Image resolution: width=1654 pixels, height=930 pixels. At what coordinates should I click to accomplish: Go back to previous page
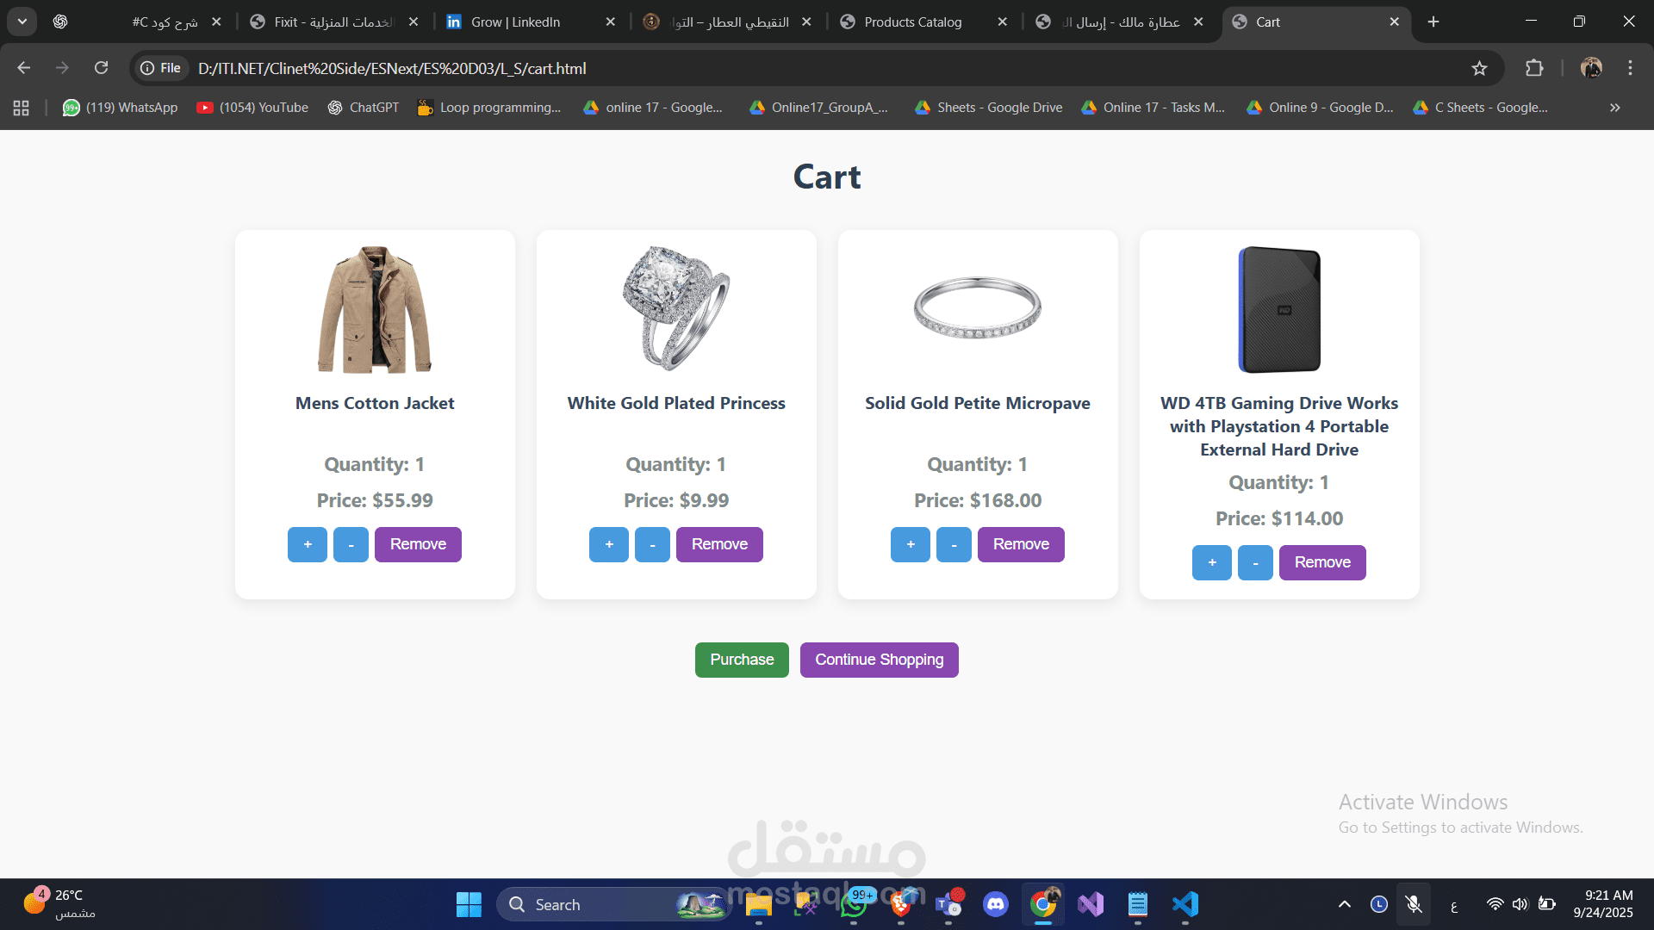point(24,68)
